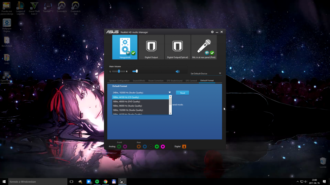Choose the Mic in at rear panel device
Image resolution: width=330 pixels, height=185 pixels.
(204, 47)
